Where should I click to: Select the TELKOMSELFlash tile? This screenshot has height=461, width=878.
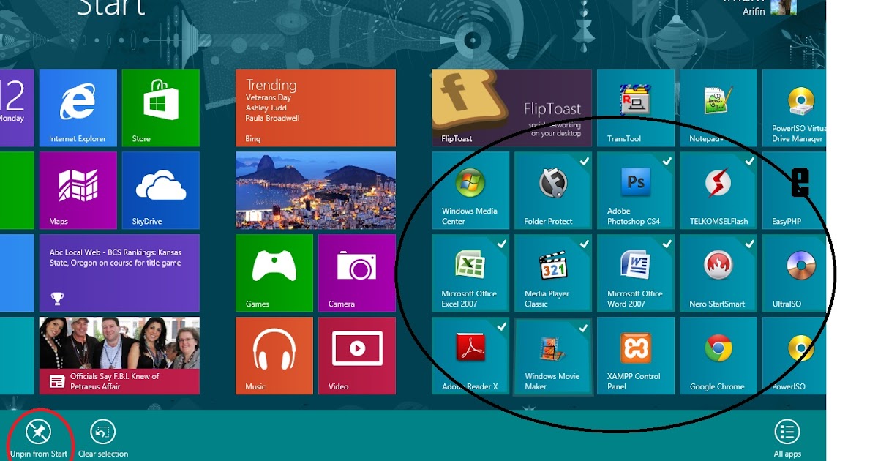tap(718, 190)
